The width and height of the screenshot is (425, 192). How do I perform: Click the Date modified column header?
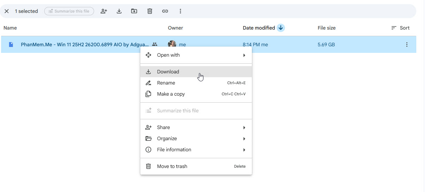tap(259, 28)
